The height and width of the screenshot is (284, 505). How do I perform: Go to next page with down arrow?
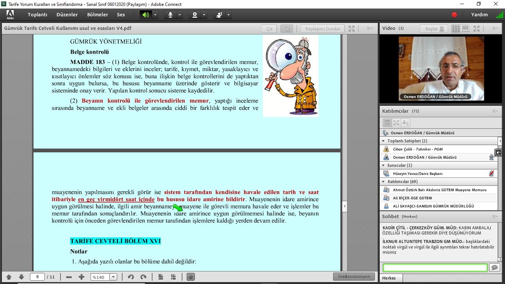tap(21, 277)
